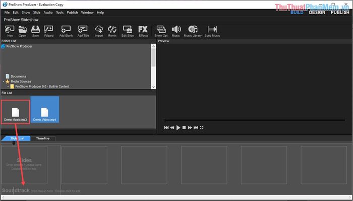Screen dimensions: 353x201
Task: Click the Soundtrack drop area
Action: tap(41, 190)
